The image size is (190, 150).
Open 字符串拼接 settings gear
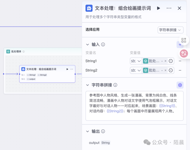coord(180,85)
